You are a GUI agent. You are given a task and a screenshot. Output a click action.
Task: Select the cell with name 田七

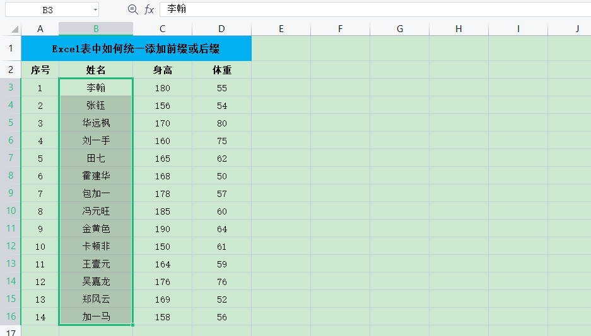(96, 158)
